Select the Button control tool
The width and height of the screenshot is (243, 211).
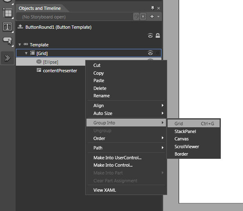(x=8, y=40)
